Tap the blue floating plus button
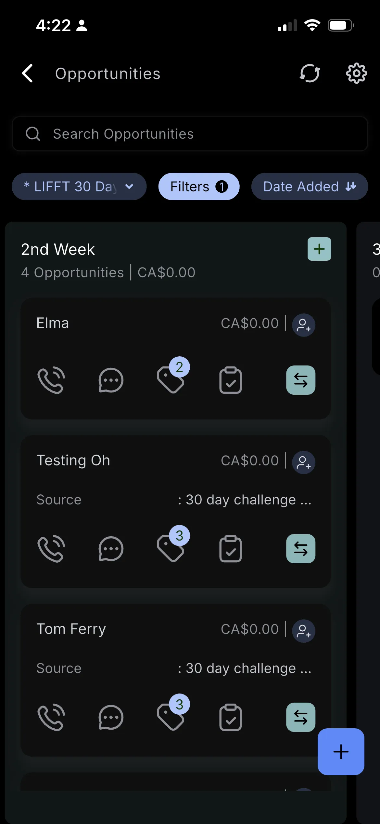Screen dimensions: 380x824 [341, 751]
